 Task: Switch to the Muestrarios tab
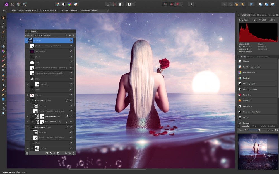tap(262, 15)
